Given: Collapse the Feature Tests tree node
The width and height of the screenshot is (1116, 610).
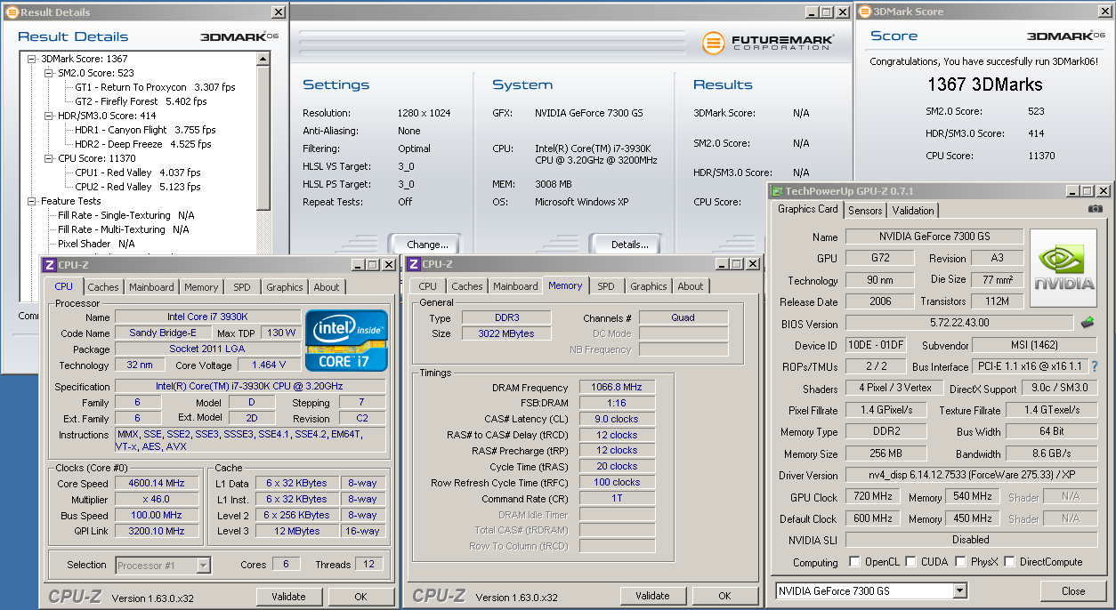Looking at the screenshot, I should tap(32, 201).
